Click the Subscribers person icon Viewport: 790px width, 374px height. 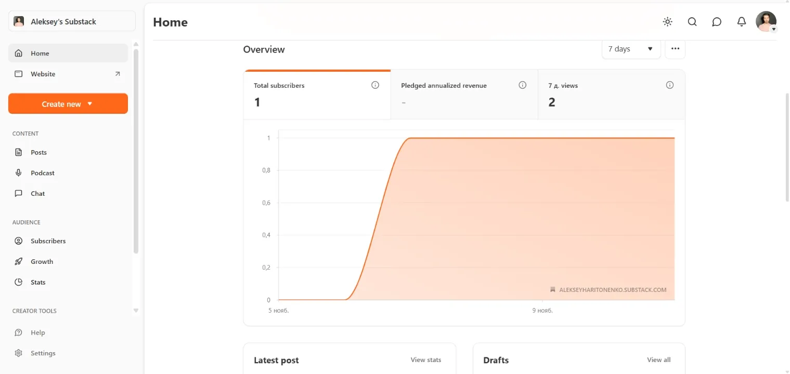(19, 241)
